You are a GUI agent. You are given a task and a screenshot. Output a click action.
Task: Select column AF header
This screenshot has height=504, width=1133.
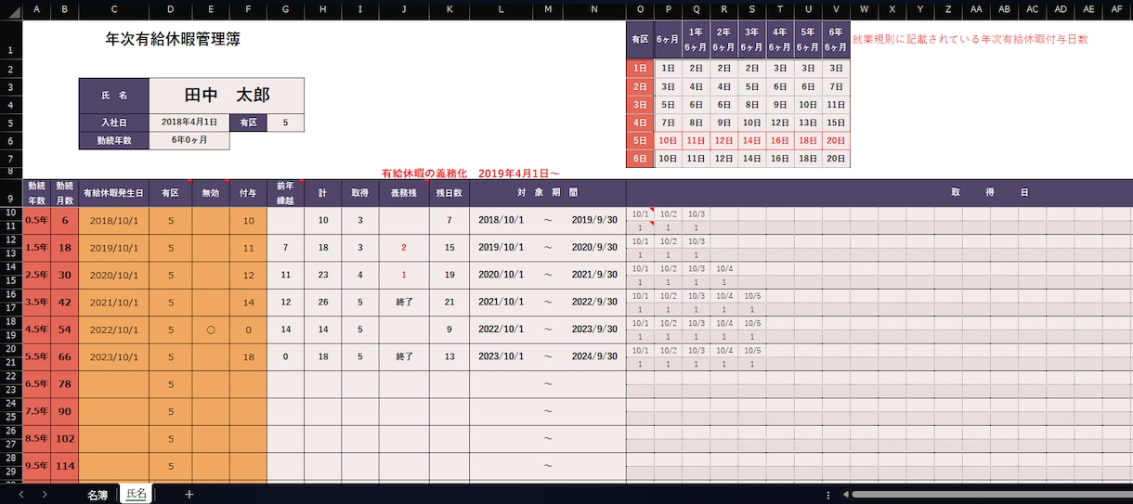(1116, 9)
